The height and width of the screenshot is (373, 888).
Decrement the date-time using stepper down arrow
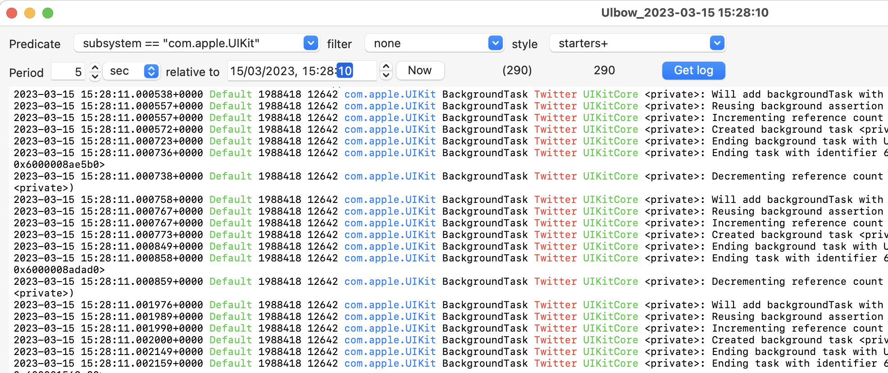[x=386, y=76]
